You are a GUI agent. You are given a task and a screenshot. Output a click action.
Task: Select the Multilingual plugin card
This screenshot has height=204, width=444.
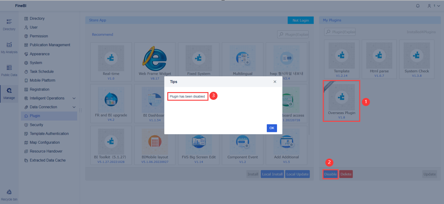tap(243, 62)
